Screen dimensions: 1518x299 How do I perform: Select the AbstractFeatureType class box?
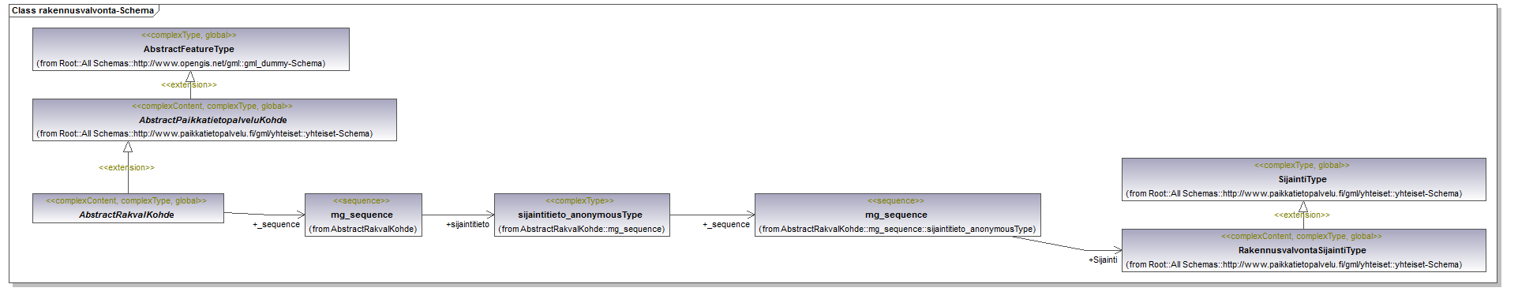(x=190, y=49)
